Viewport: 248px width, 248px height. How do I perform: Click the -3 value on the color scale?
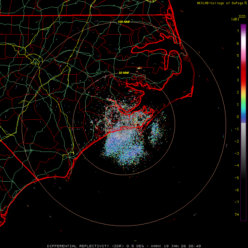pyautogui.click(x=237, y=153)
